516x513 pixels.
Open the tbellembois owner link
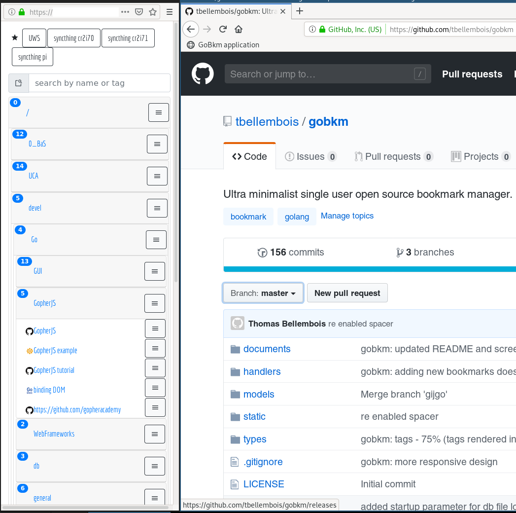267,121
